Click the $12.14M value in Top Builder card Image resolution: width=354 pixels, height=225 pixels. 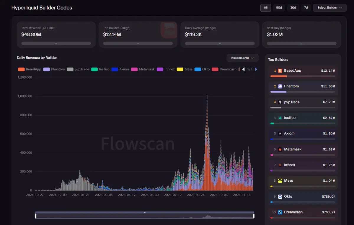[112, 35]
